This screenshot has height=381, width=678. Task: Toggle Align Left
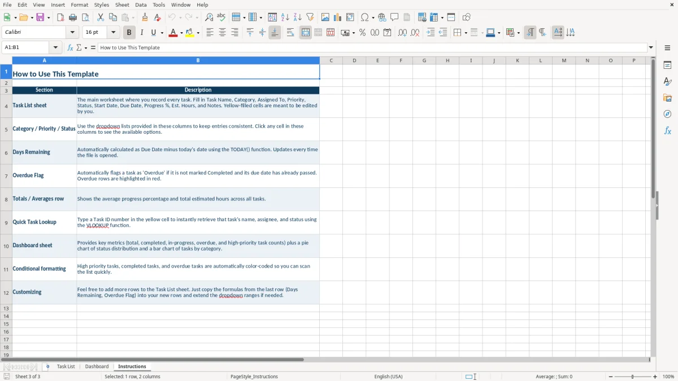pyautogui.click(x=210, y=33)
